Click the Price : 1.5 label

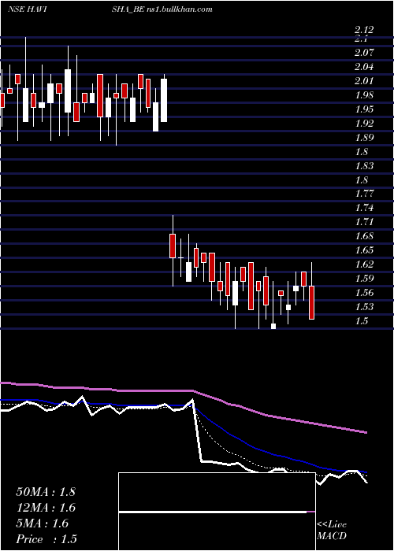click(46, 539)
